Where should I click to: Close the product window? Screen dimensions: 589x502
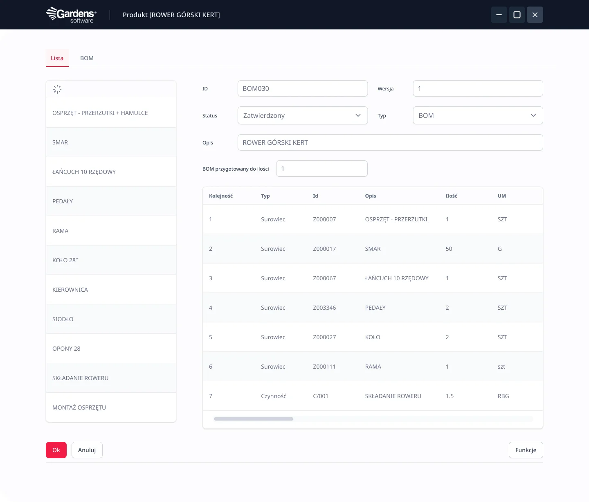pos(535,15)
